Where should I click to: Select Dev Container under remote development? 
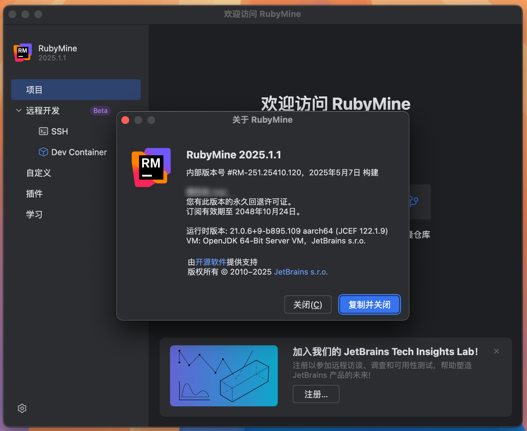(79, 152)
